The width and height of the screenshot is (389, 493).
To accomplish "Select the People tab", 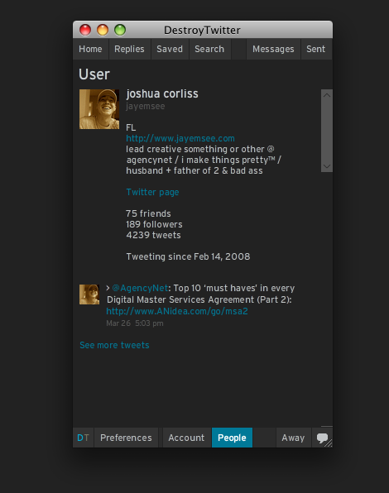I will [232, 438].
